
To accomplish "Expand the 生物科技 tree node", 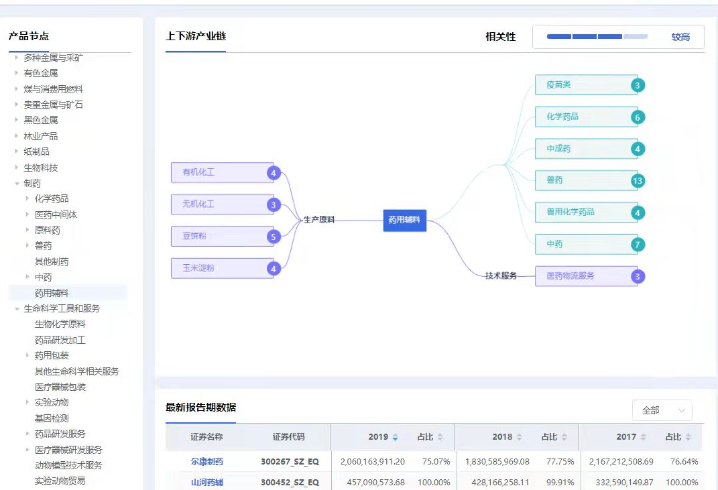I will click(17, 168).
